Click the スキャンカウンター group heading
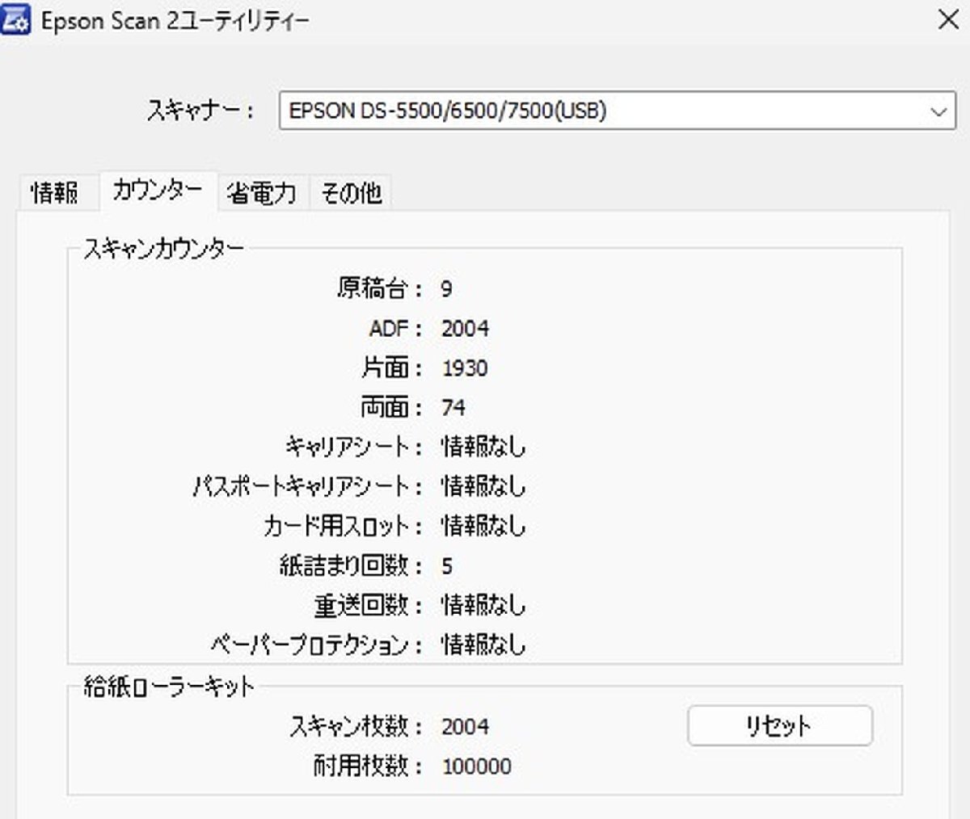 [x=163, y=248]
